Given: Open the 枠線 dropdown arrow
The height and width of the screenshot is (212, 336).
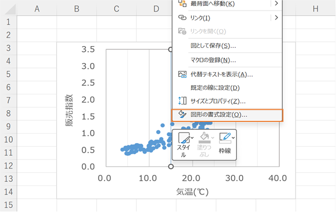Looking at the screenshot, I should click(234, 138).
